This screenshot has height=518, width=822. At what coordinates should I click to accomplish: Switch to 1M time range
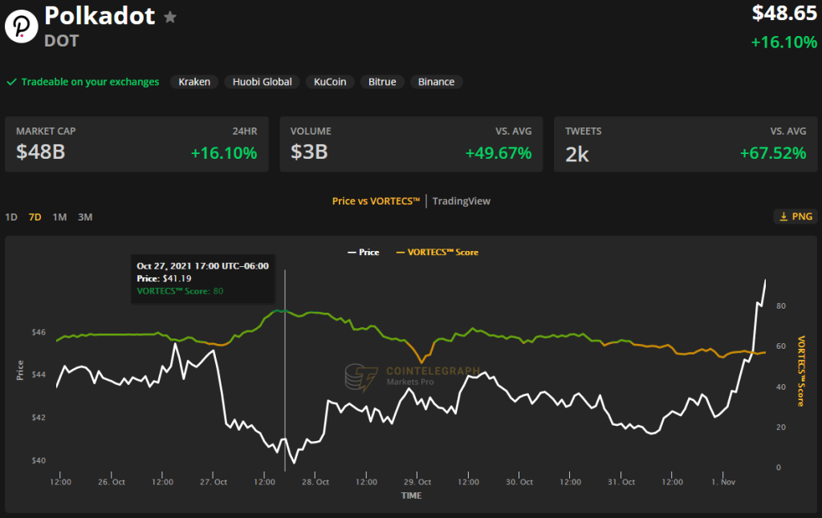point(59,217)
